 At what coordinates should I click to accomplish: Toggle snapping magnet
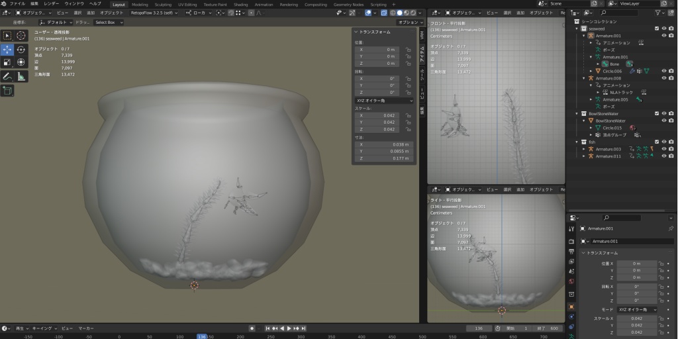click(x=230, y=13)
